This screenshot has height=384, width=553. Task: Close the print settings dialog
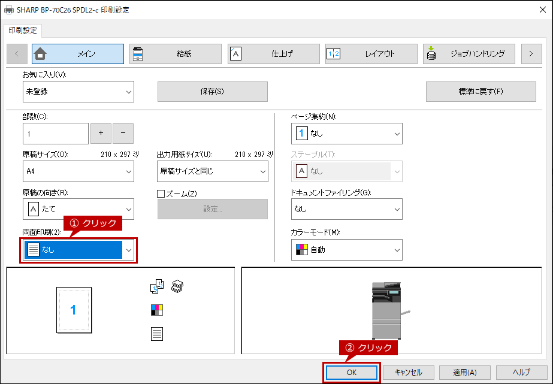(543, 10)
